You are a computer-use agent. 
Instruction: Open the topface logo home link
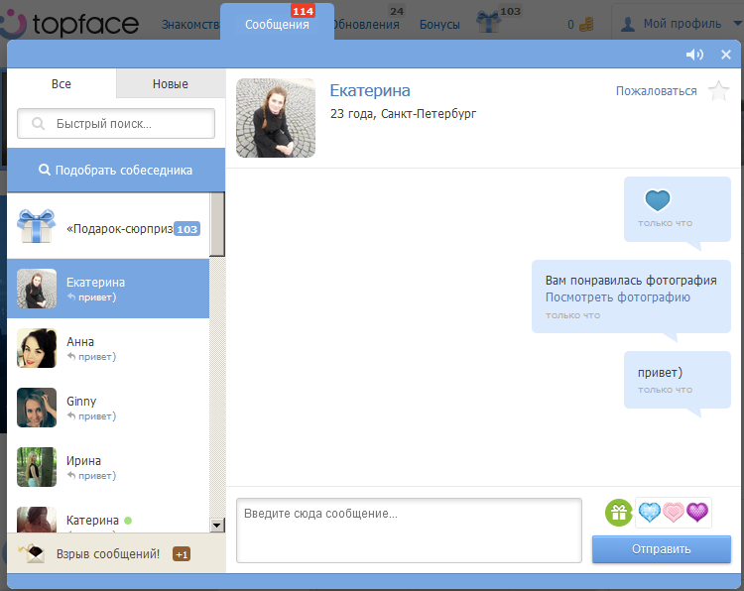[70, 23]
